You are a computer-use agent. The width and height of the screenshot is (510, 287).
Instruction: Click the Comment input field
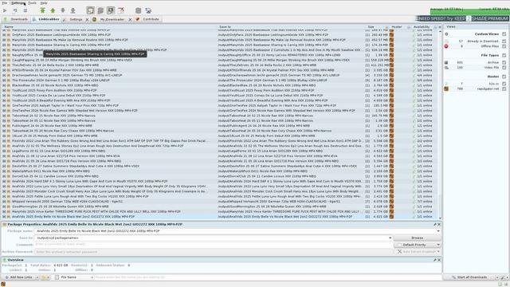(x=213, y=245)
